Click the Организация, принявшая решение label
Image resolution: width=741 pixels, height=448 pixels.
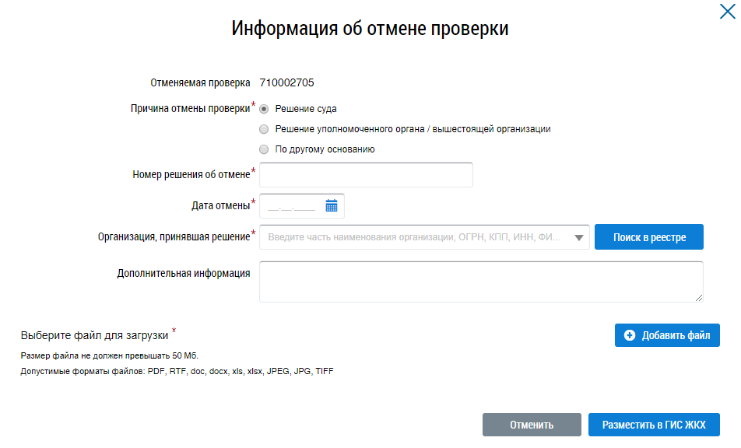point(174,238)
